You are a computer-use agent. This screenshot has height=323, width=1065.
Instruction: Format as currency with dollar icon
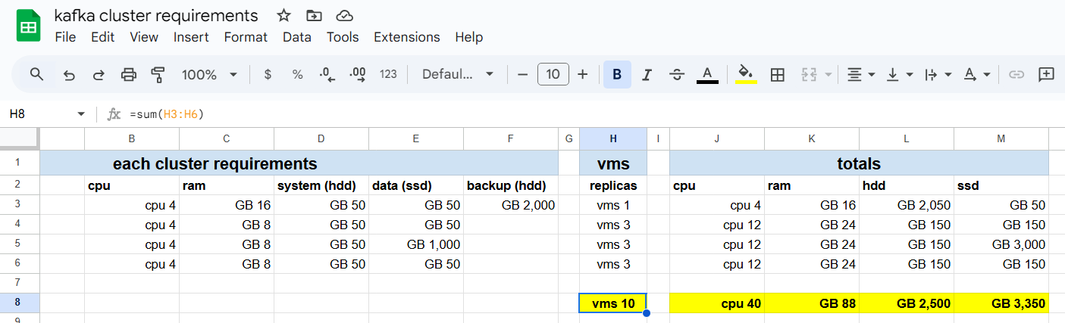tap(268, 74)
